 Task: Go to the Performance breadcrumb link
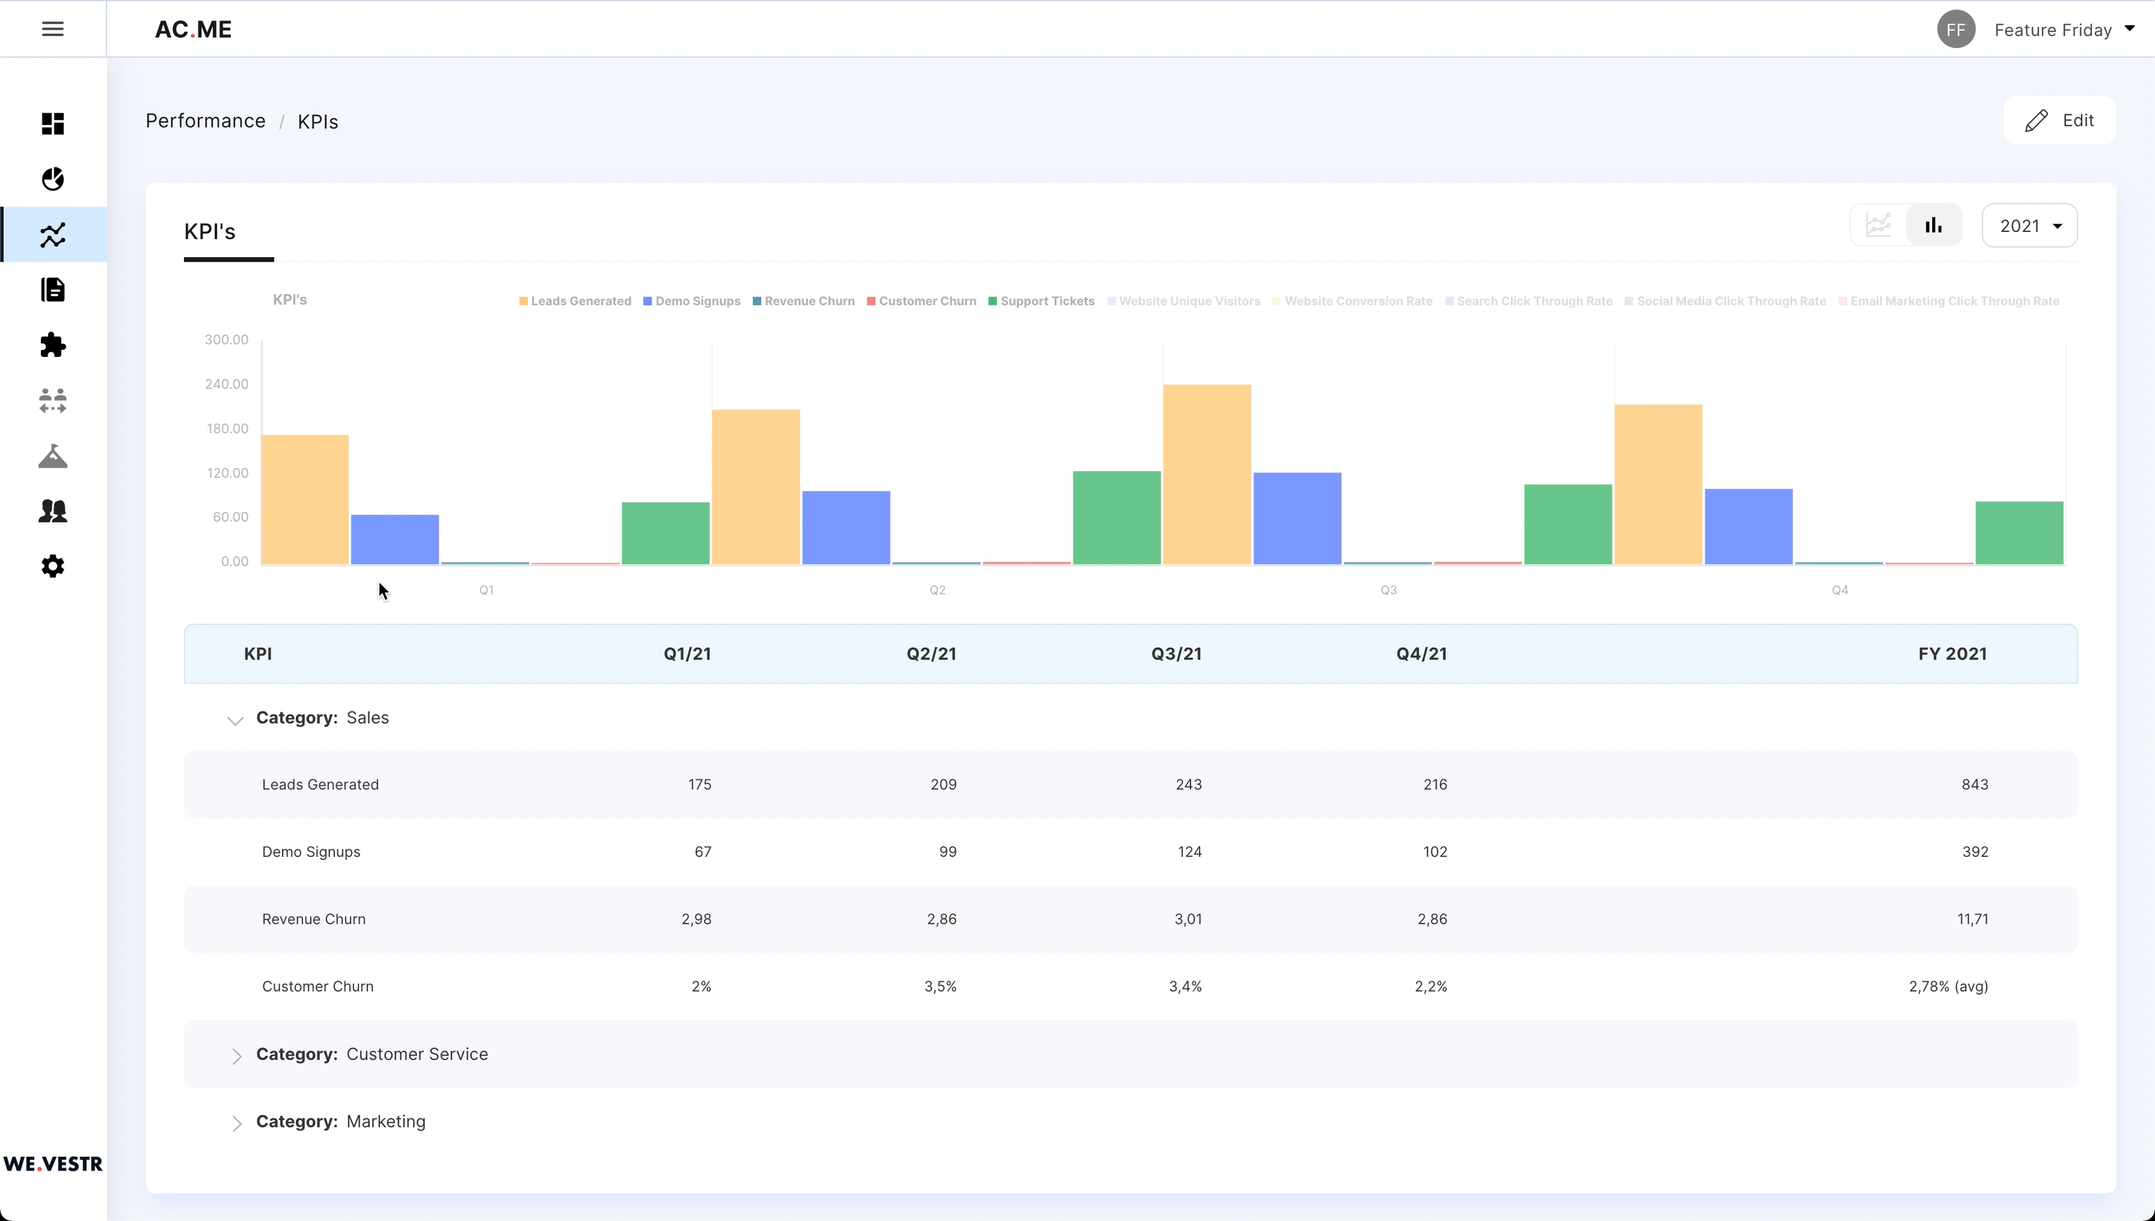tap(205, 121)
